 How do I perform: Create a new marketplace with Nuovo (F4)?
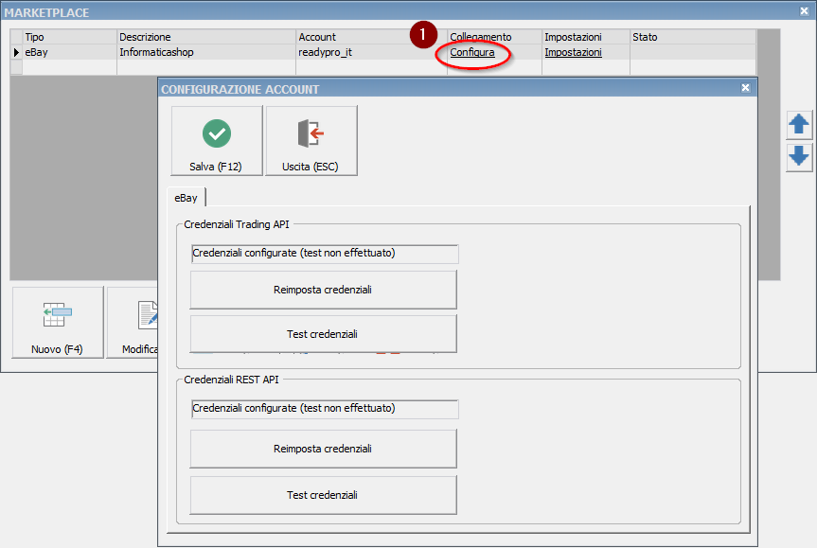click(x=57, y=324)
